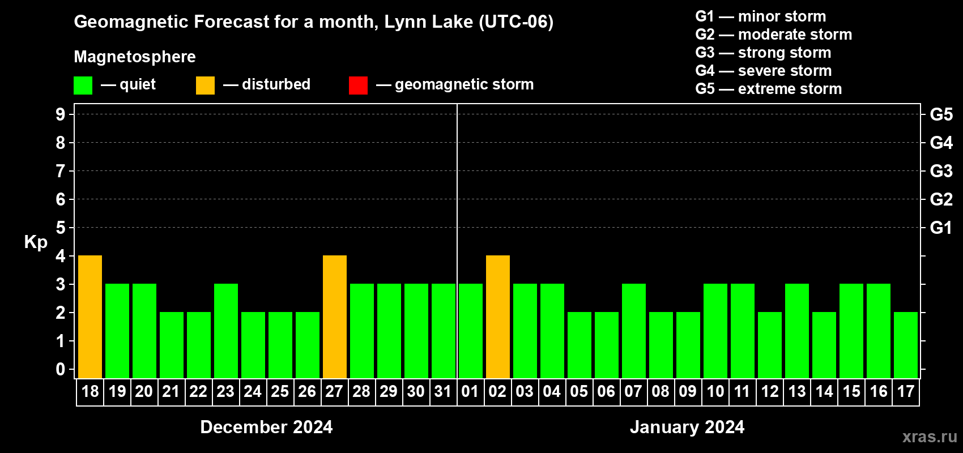The width and height of the screenshot is (963, 453).
Task: Click the 'G1 — minor storm' legend line
Action: 761,16
